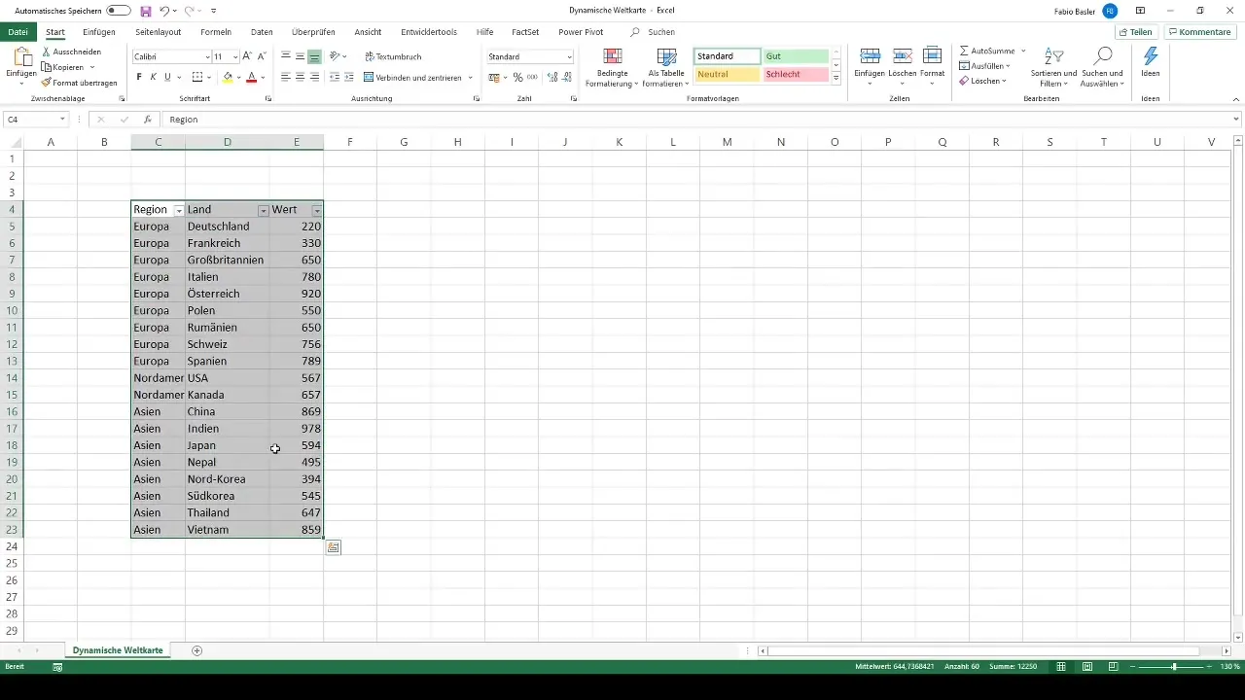Image resolution: width=1245 pixels, height=700 pixels.
Task: Align text to top
Action: pos(286,57)
